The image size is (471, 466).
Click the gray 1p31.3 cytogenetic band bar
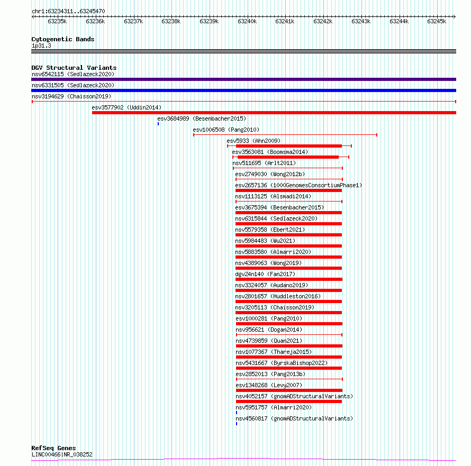tap(243, 51)
